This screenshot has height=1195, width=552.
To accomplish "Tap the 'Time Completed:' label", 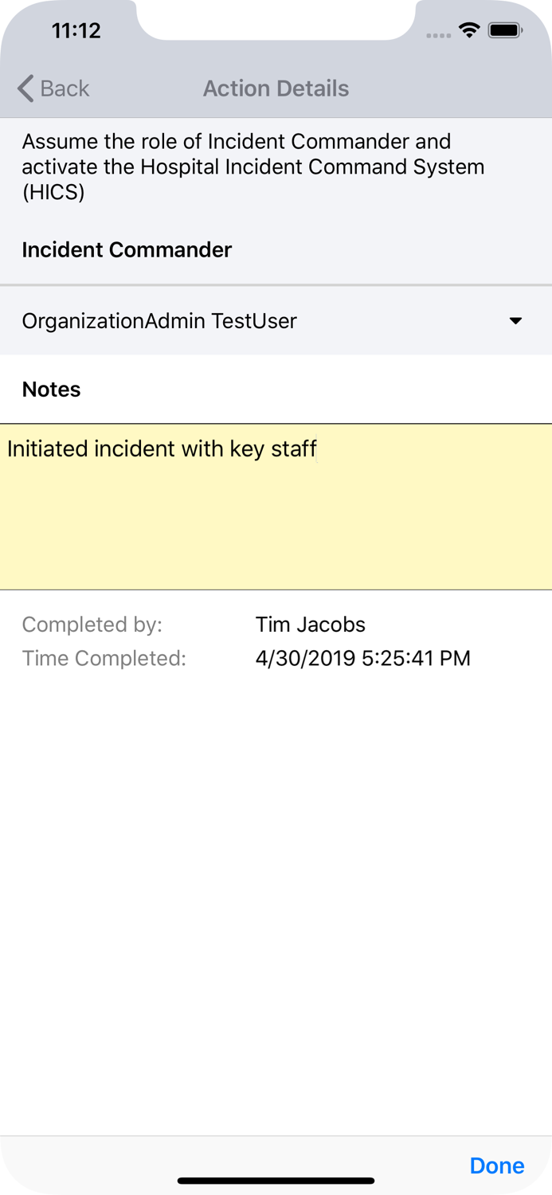I will coord(104,659).
